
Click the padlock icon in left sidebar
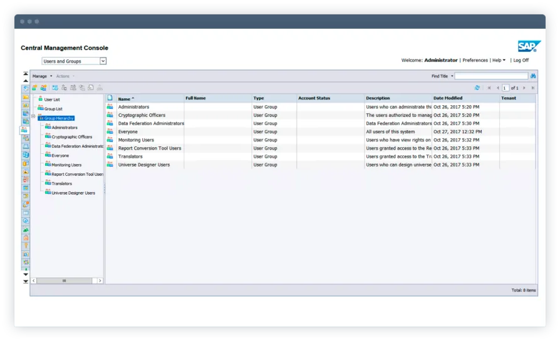26,238
